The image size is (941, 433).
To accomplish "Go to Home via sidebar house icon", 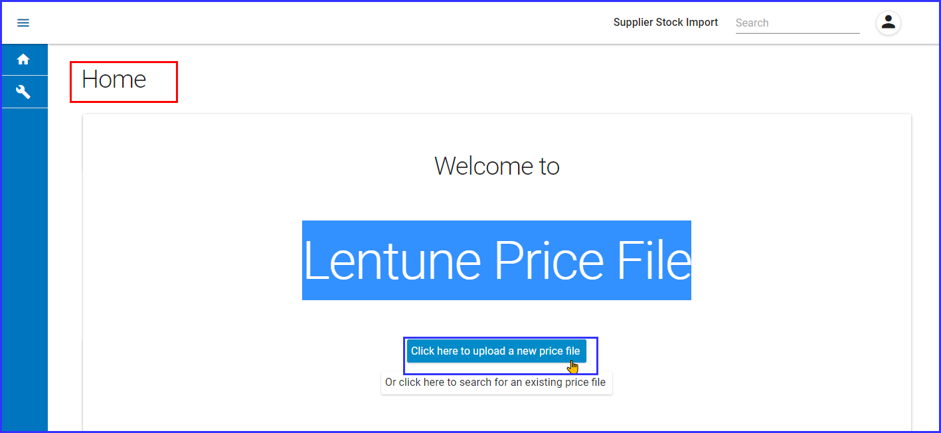I will (23, 60).
